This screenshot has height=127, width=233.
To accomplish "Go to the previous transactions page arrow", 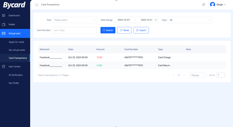I will tap(174, 75).
